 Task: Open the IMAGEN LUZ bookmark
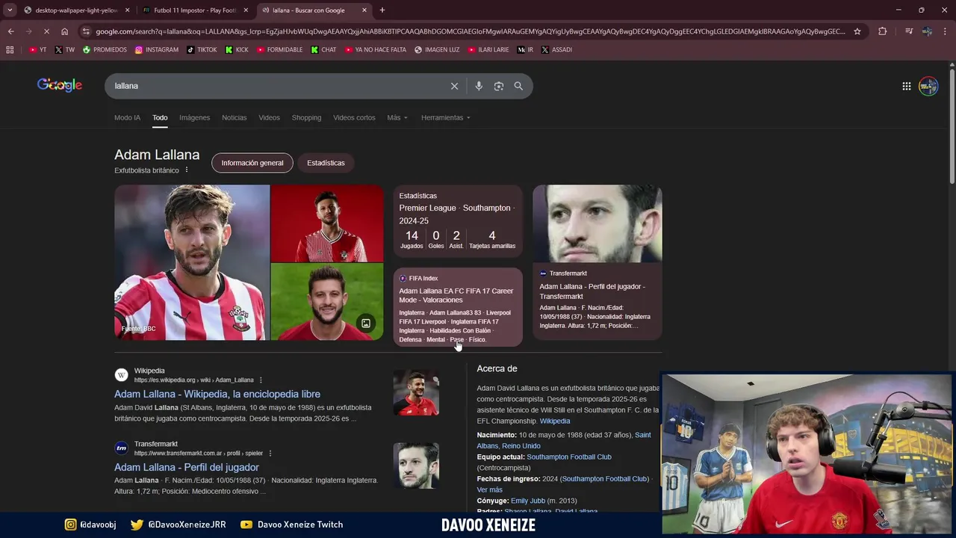click(437, 50)
